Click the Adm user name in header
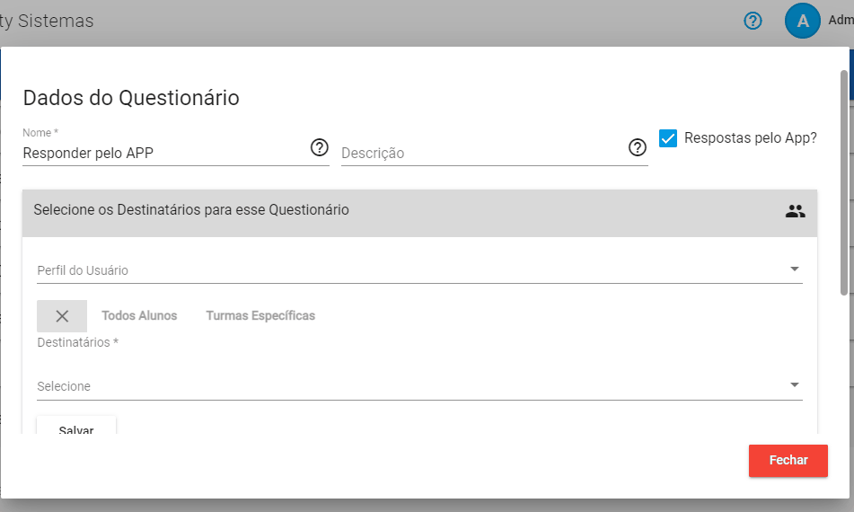 click(x=841, y=20)
